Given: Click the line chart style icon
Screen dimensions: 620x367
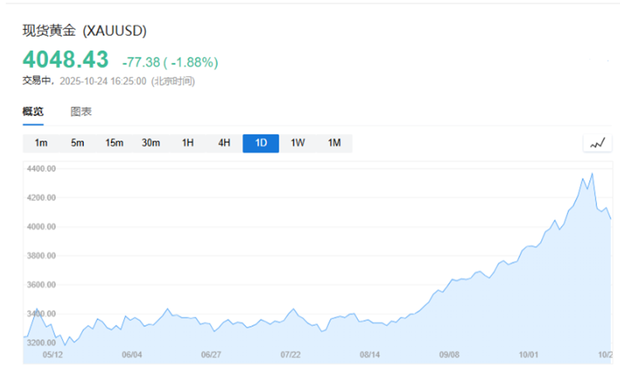Looking at the screenshot, I should click(597, 143).
